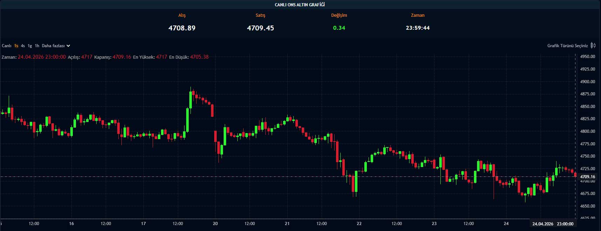Click the Kapanış value 4709.16 in info row
The width and height of the screenshot is (601, 231).
coord(121,57)
